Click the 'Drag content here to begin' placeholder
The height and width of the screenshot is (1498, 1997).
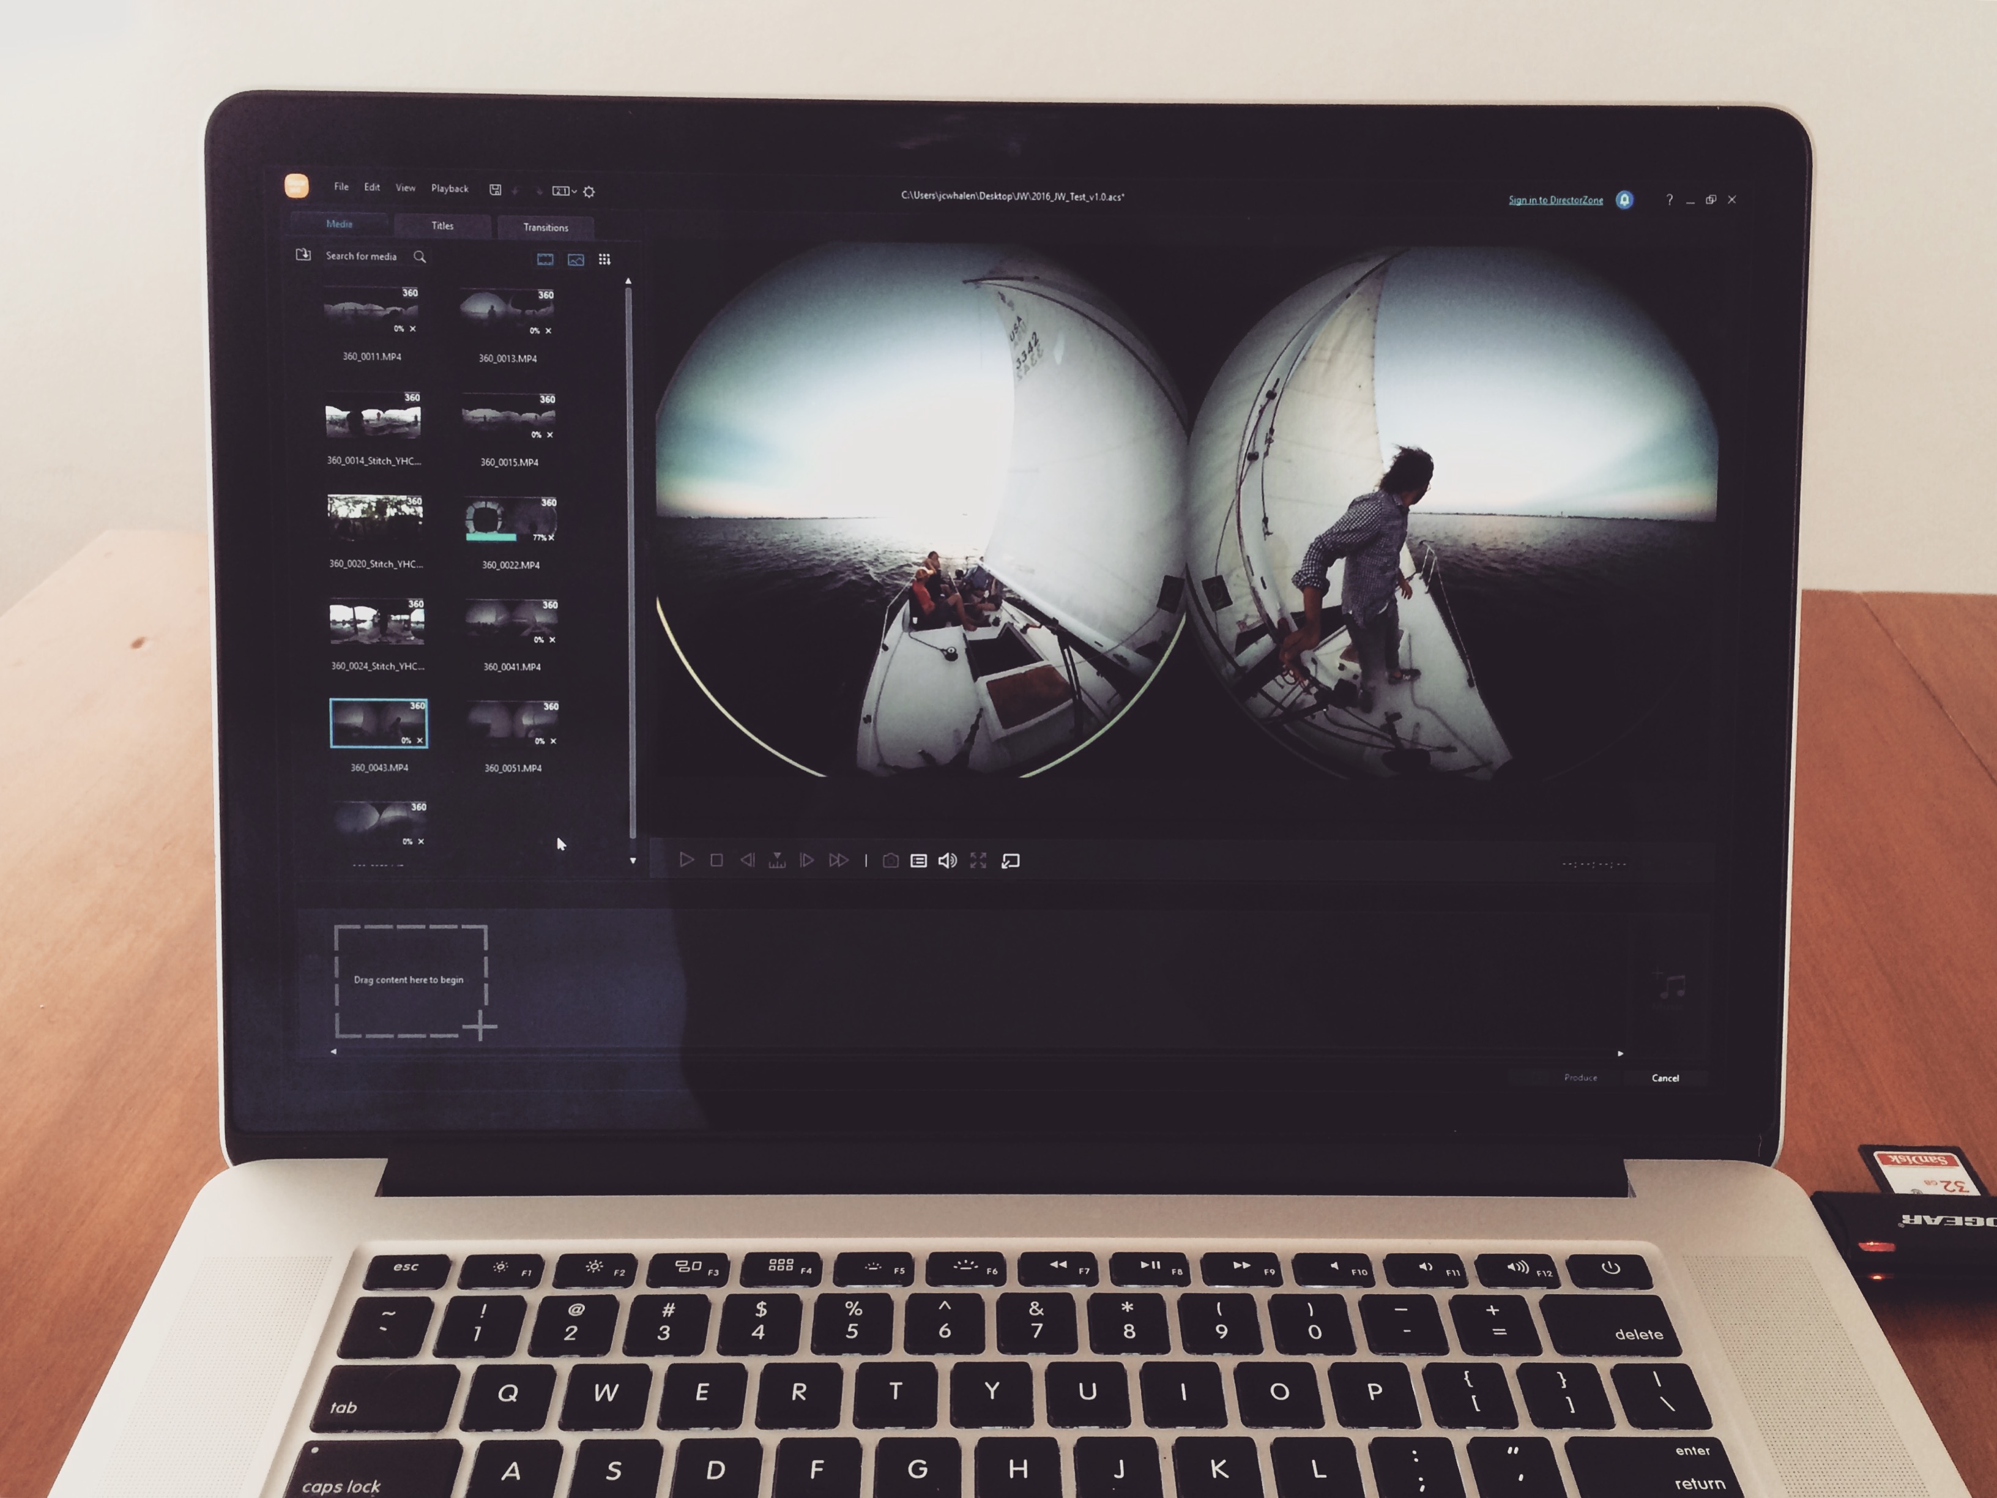pyautogui.click(x=411, y=980)
